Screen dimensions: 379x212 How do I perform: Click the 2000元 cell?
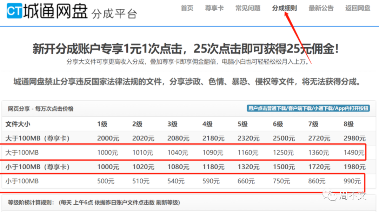(x=108, y=138)
